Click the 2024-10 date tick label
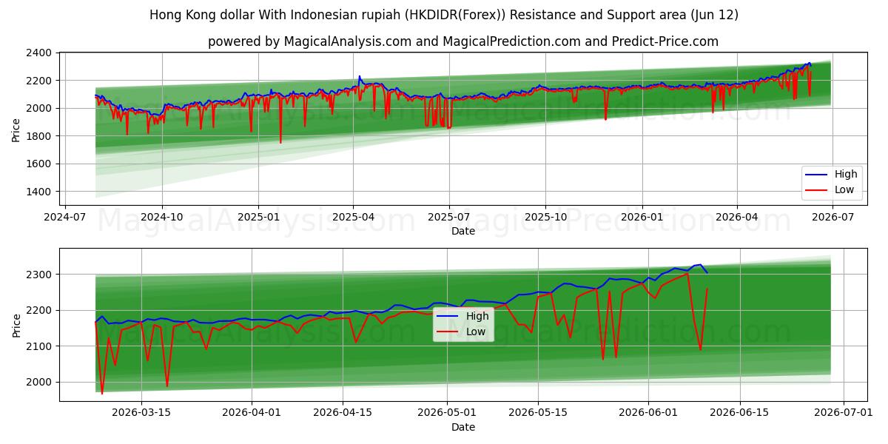Screen dimensions: 888x444 click(x=162, y=218)
